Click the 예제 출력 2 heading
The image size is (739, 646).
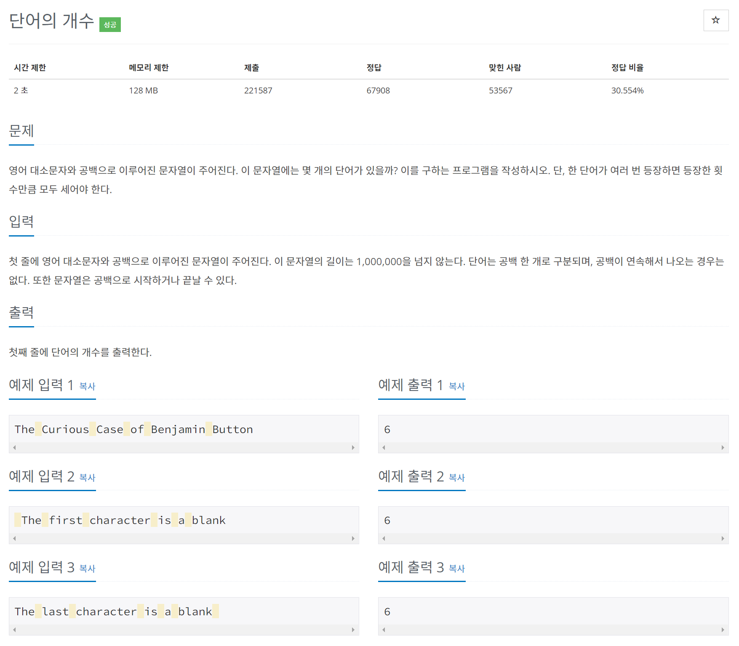pyautogui.click(x=411, y=476)
